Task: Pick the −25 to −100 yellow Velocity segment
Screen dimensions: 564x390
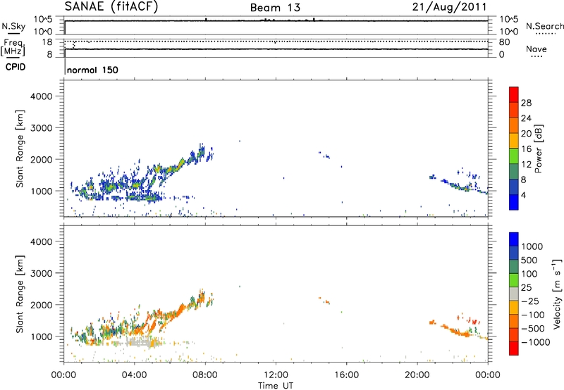Action: [x=514, y=308]
